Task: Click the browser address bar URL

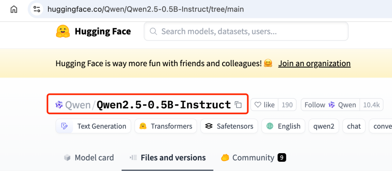Action: click(x=145, y=9)
